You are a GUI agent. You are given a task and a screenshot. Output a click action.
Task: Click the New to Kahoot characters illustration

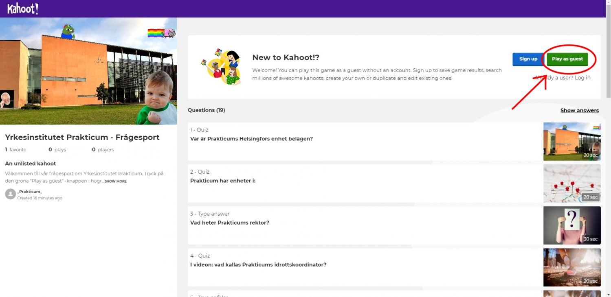tap(221, 67)
